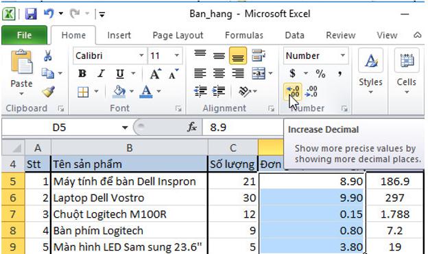
Task: Expand the Paste options arrow
Action: [x=21, y=94]
